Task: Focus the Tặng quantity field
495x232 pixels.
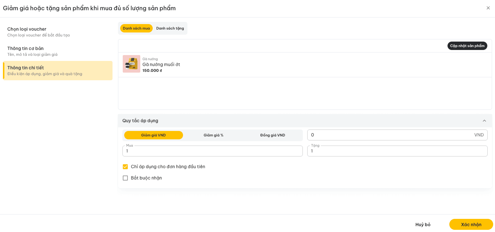Action: [x=397, y=151]
